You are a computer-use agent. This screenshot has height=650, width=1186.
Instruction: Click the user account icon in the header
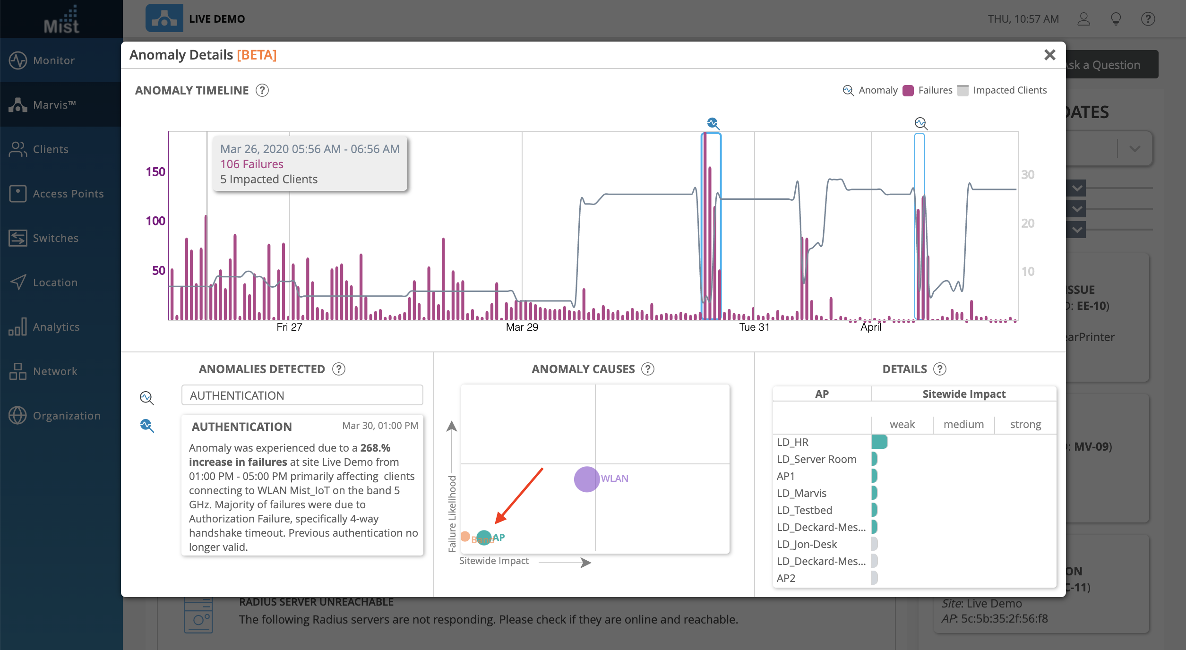pos(1083,19)
